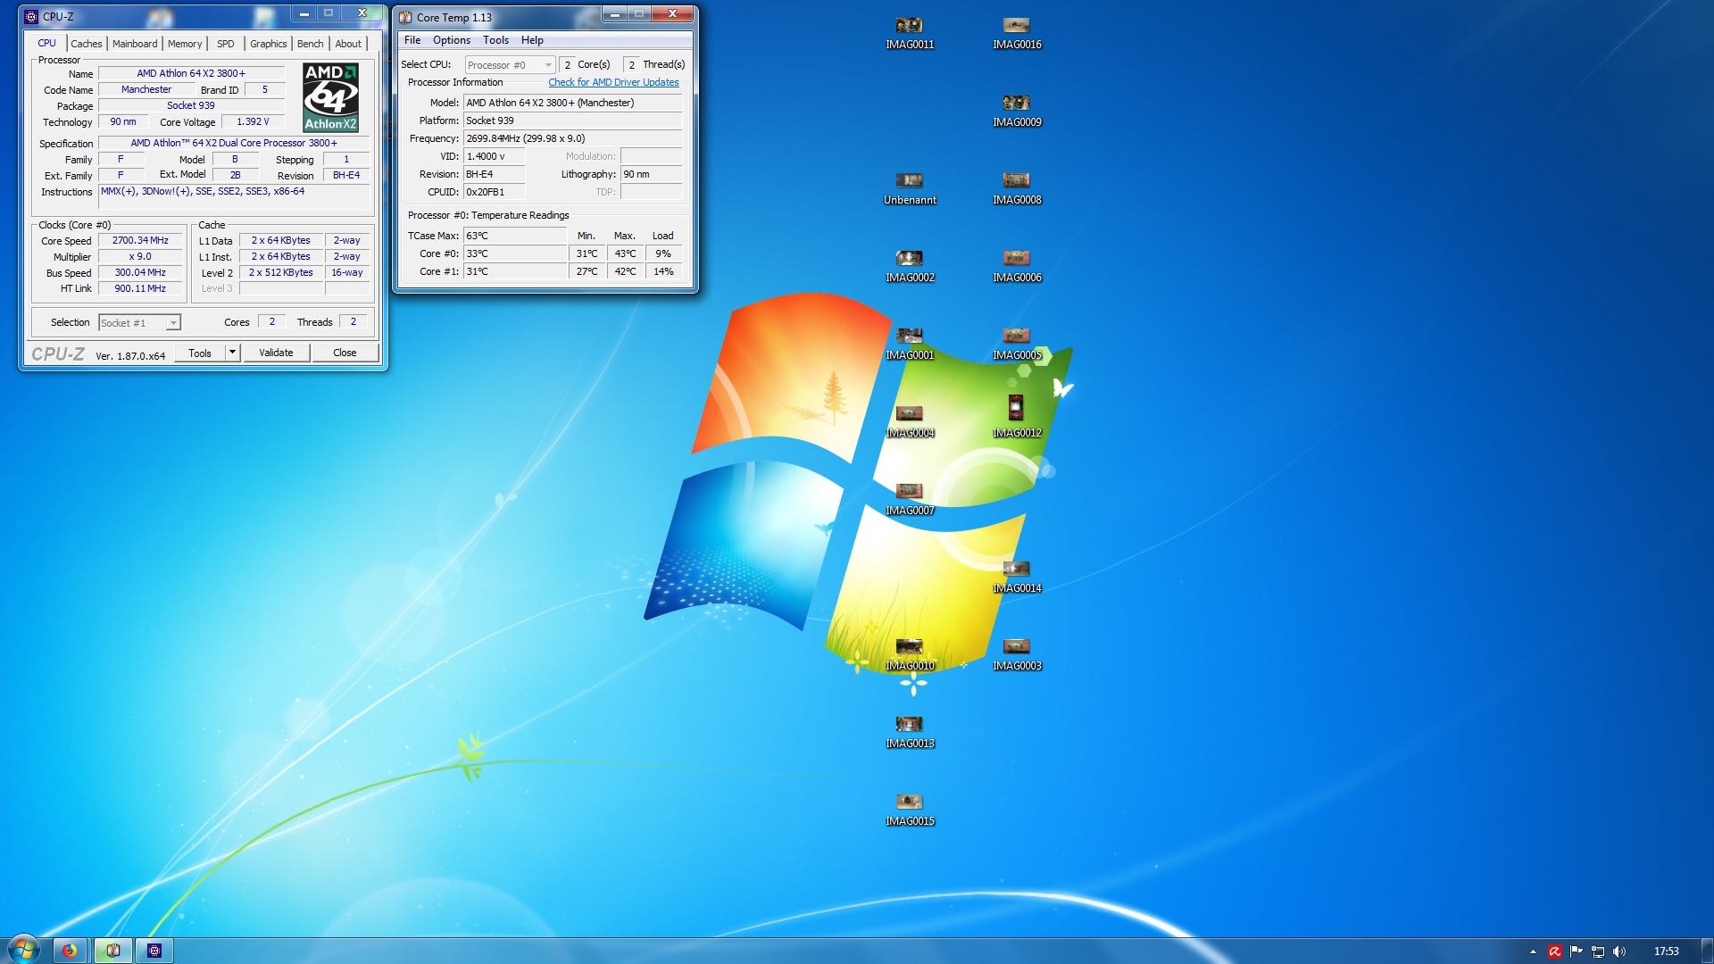Select the IMAG0002 desktop icon
Viewport: 1714px width, 964px height.
(909, 266)
